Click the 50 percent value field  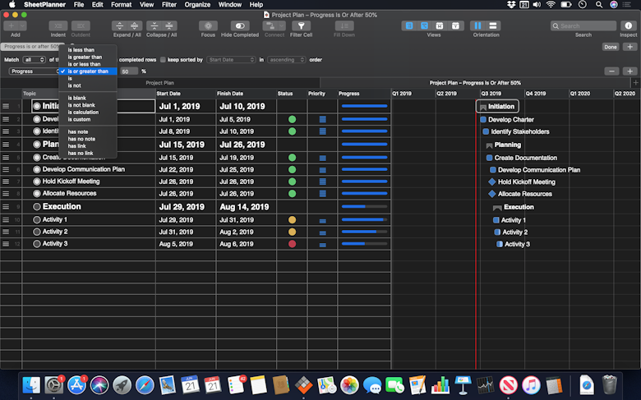click(x=129, y=71)
